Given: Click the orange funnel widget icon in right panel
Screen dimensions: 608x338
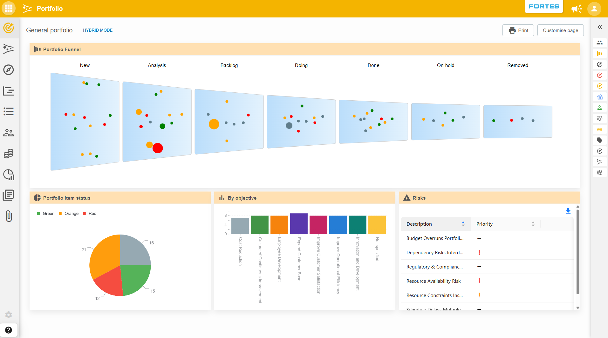Looking at the screenshot, I should [599, 54].
